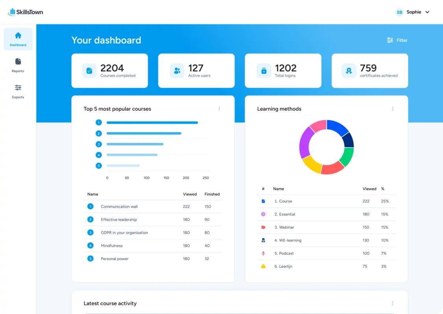Click the SB user avatar

pos(399,12)
